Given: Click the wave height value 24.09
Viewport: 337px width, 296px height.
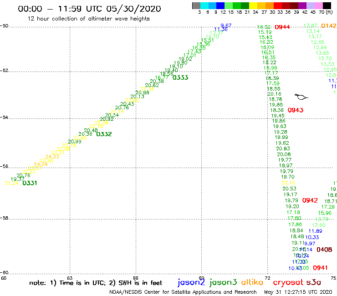Looking at the screenshot, I should [x=41, y=164].
